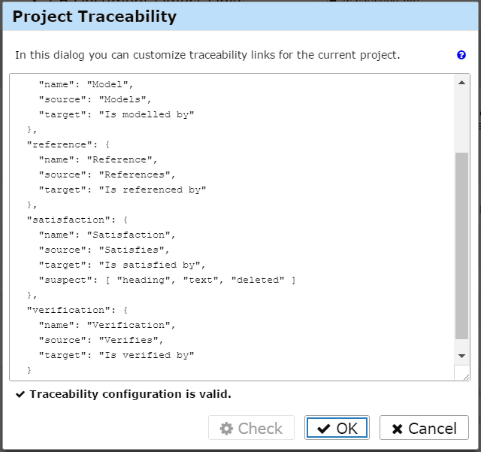Cancel the Project Traceability dialog

(x=424, y=428)
